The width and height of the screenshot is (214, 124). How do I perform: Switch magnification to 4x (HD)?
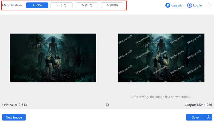pos(62,5)
